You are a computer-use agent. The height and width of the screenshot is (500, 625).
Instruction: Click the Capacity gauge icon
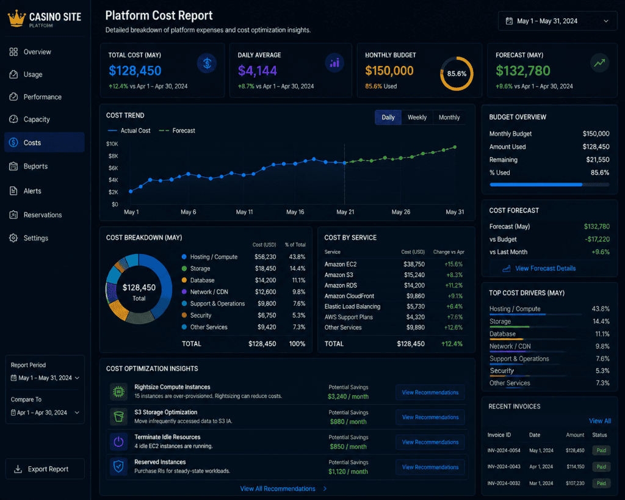(13, 119)
